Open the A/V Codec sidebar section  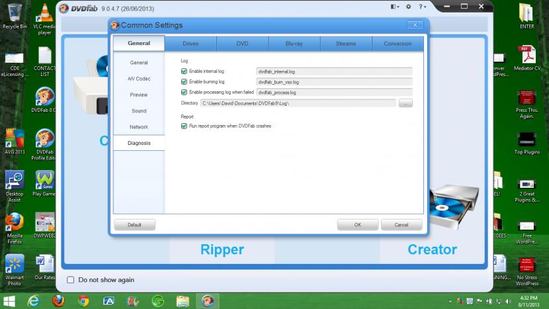[x=139, y=79]
